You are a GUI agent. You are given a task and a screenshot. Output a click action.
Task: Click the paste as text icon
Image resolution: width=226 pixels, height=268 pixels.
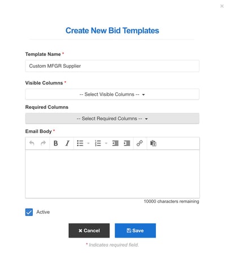(153, 143)
